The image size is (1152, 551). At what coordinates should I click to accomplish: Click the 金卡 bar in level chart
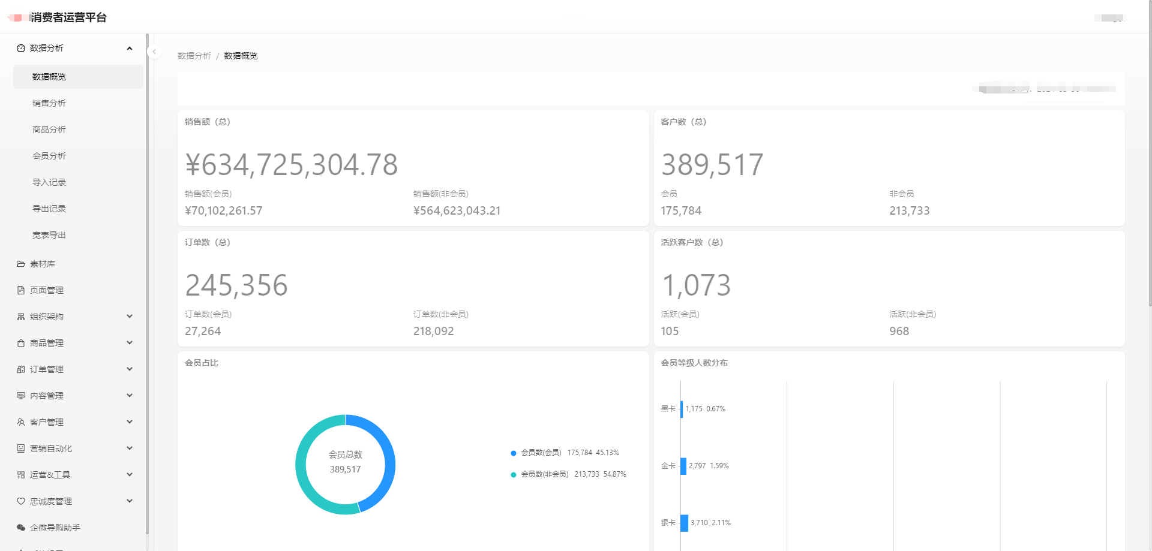(683, 466)
